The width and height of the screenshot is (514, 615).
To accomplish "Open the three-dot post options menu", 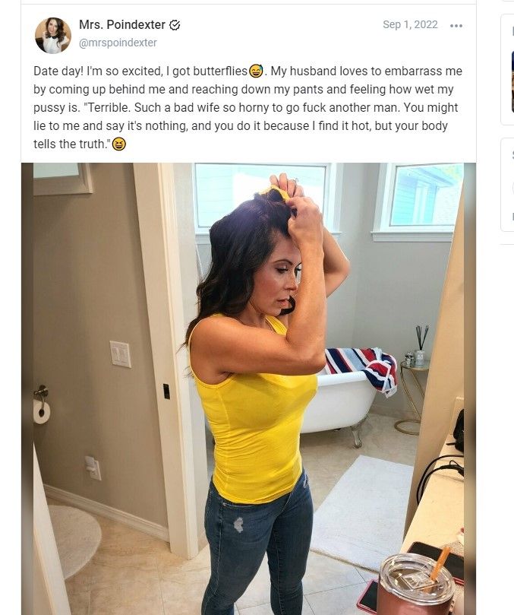I will click(456, 26).
